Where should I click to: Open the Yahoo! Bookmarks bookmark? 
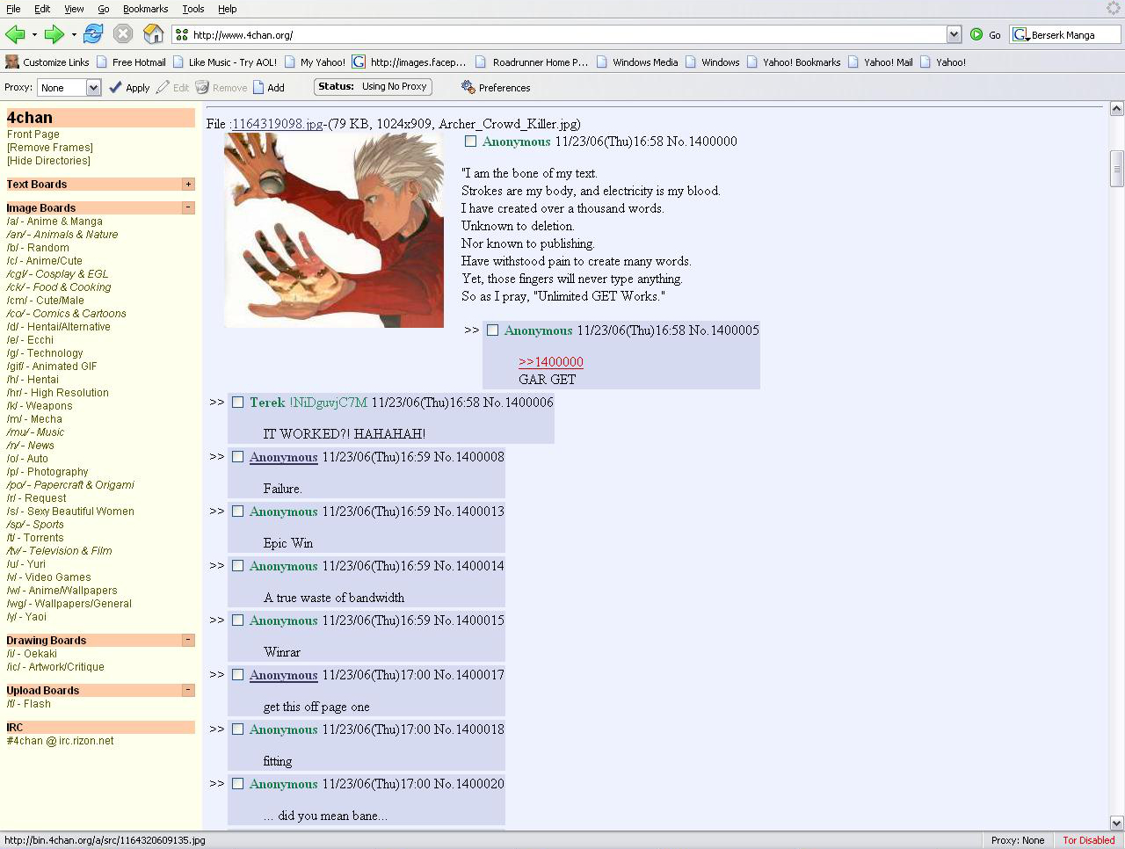[x=794, y=62]
